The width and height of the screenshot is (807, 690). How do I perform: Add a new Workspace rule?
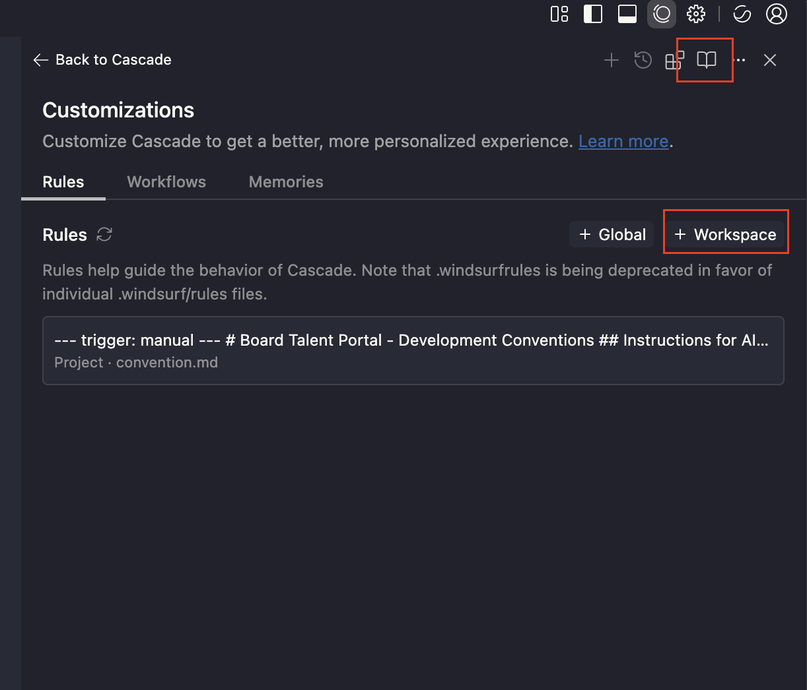point(725,235)
